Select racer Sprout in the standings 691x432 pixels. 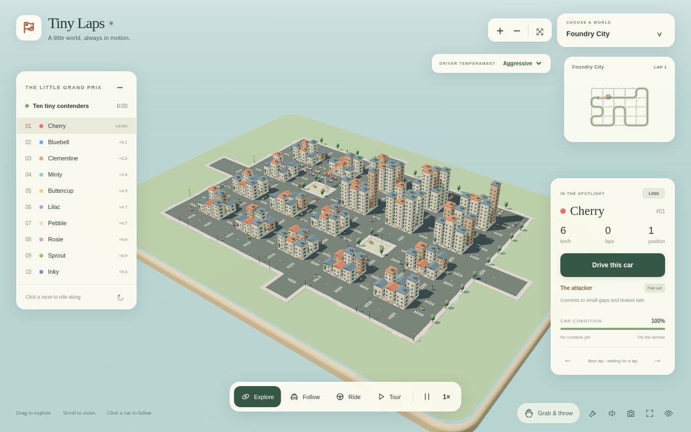(76, 255)
